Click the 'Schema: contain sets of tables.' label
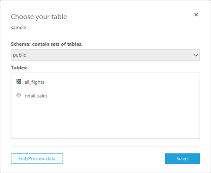This screenshot has height=173, width=211. (x=47, y=44)
